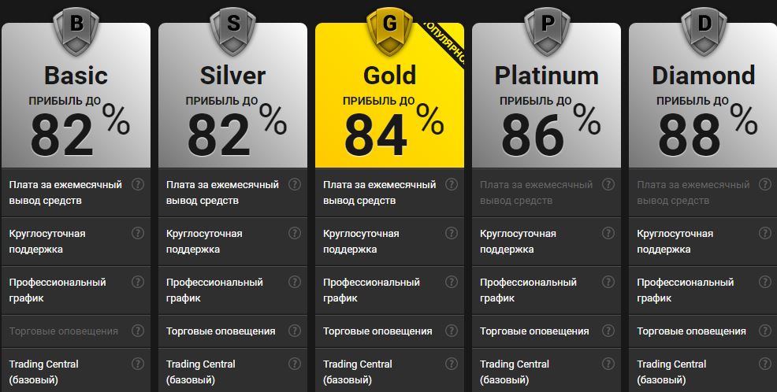Click Diamond 88% profit header
The height and width of the screenshot is (392, 777).
click(x=707, y=129)
